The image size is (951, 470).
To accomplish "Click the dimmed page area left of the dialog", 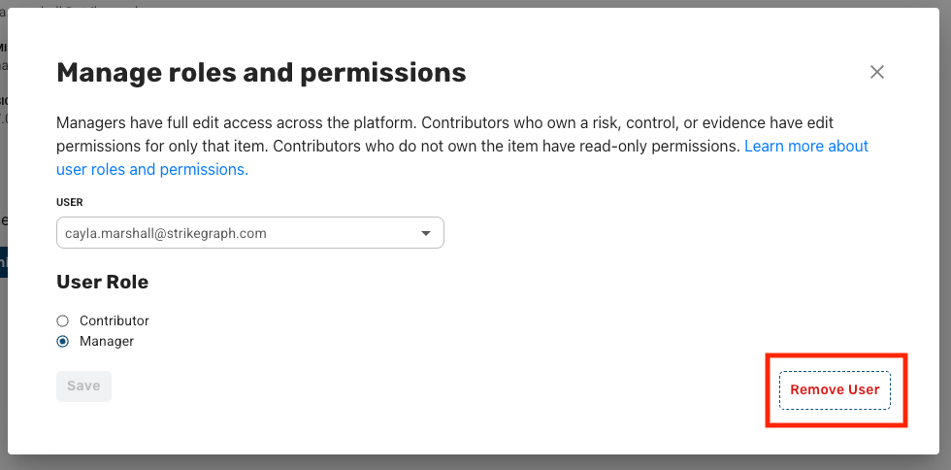I will [4, 364].
